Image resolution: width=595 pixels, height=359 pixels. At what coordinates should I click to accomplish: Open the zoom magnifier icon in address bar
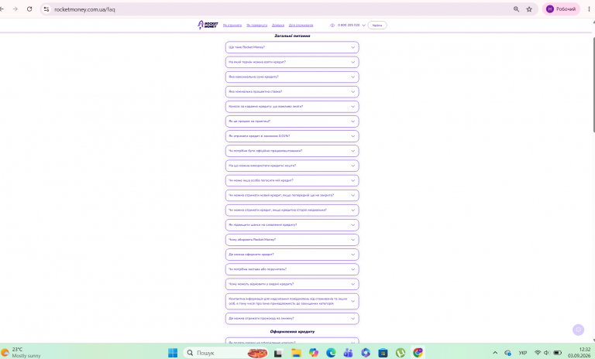coord(516,9)
